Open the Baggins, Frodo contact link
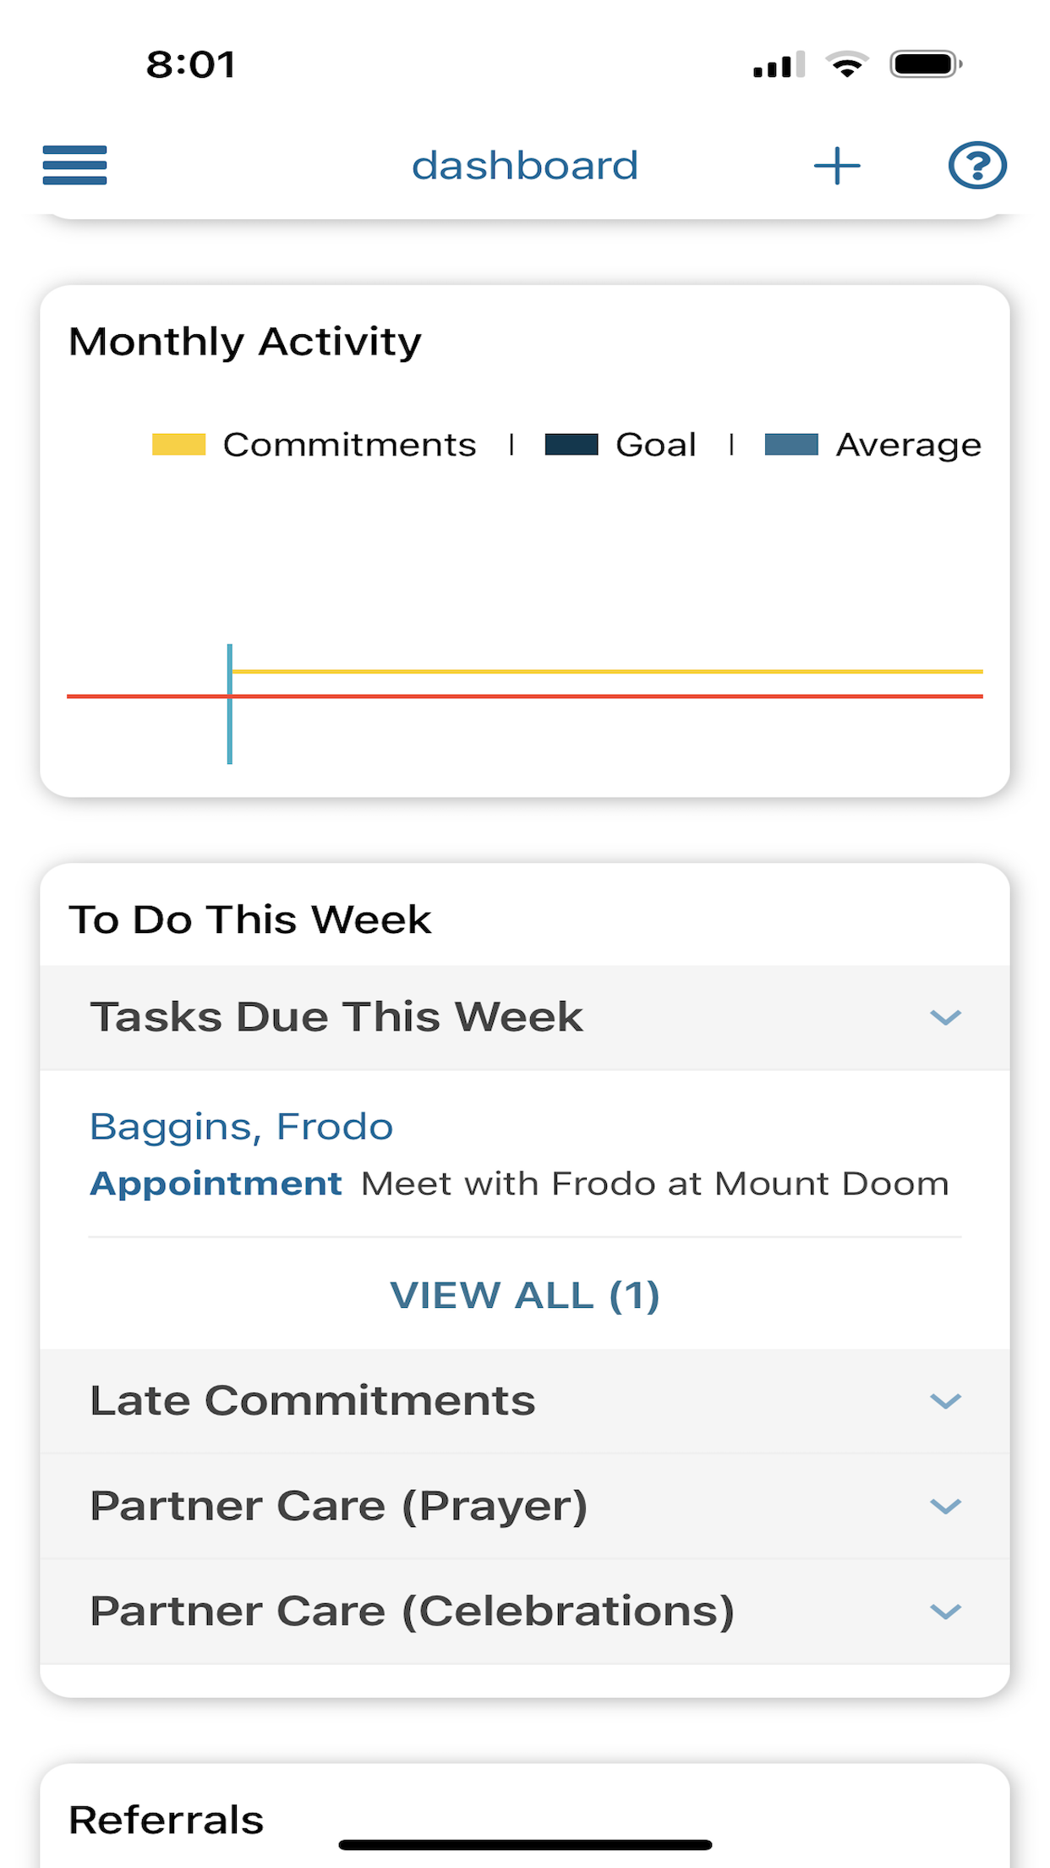This screenshot has width=1050, height=1868. pos(242,1127)
